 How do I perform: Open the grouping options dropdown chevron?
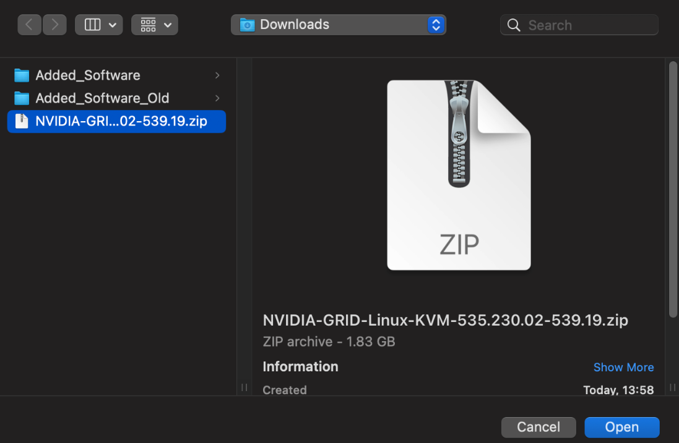(x=167, y=25)
